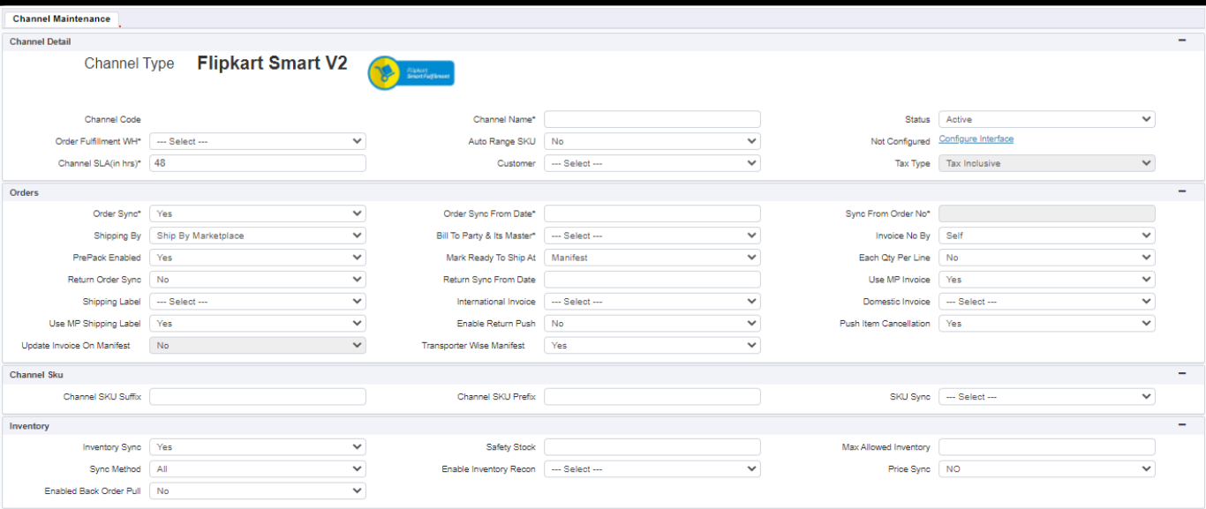Open the Push Item Cancellation dropdown
This screenshot has height=509, width=1206.
(x=1046, y=324)
